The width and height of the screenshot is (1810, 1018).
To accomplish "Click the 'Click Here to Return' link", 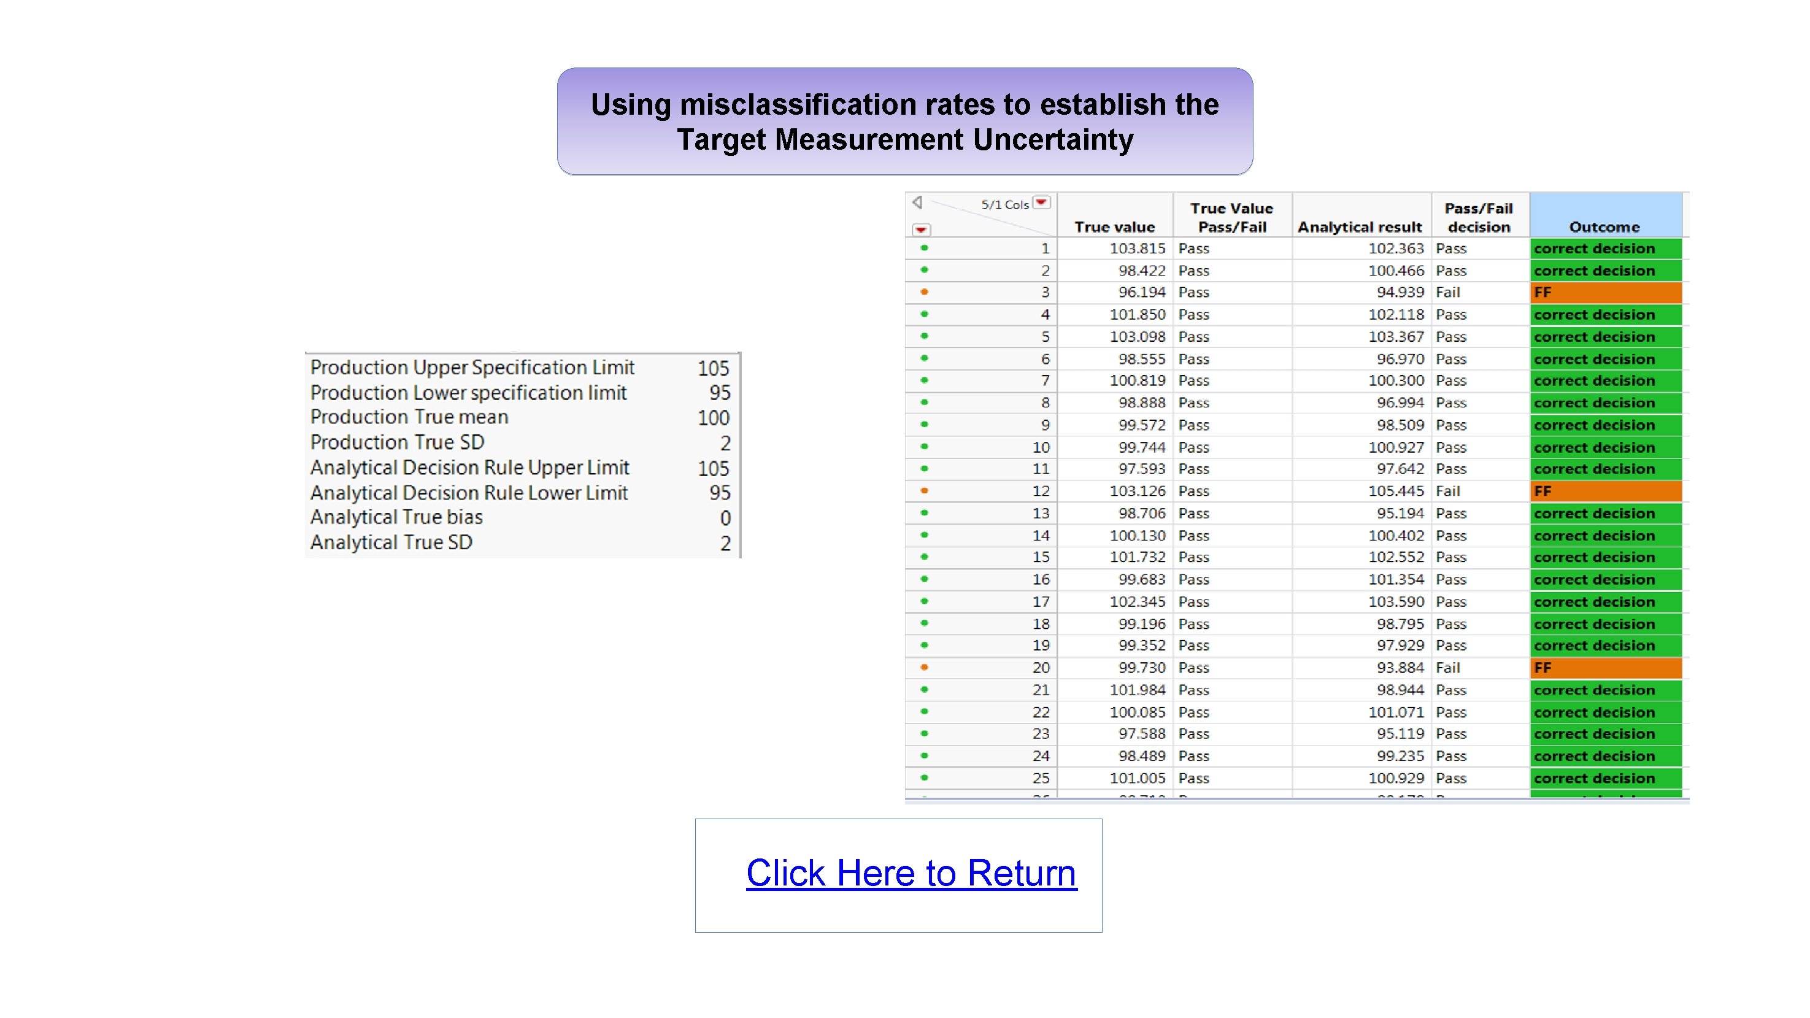I will point(911,873).
